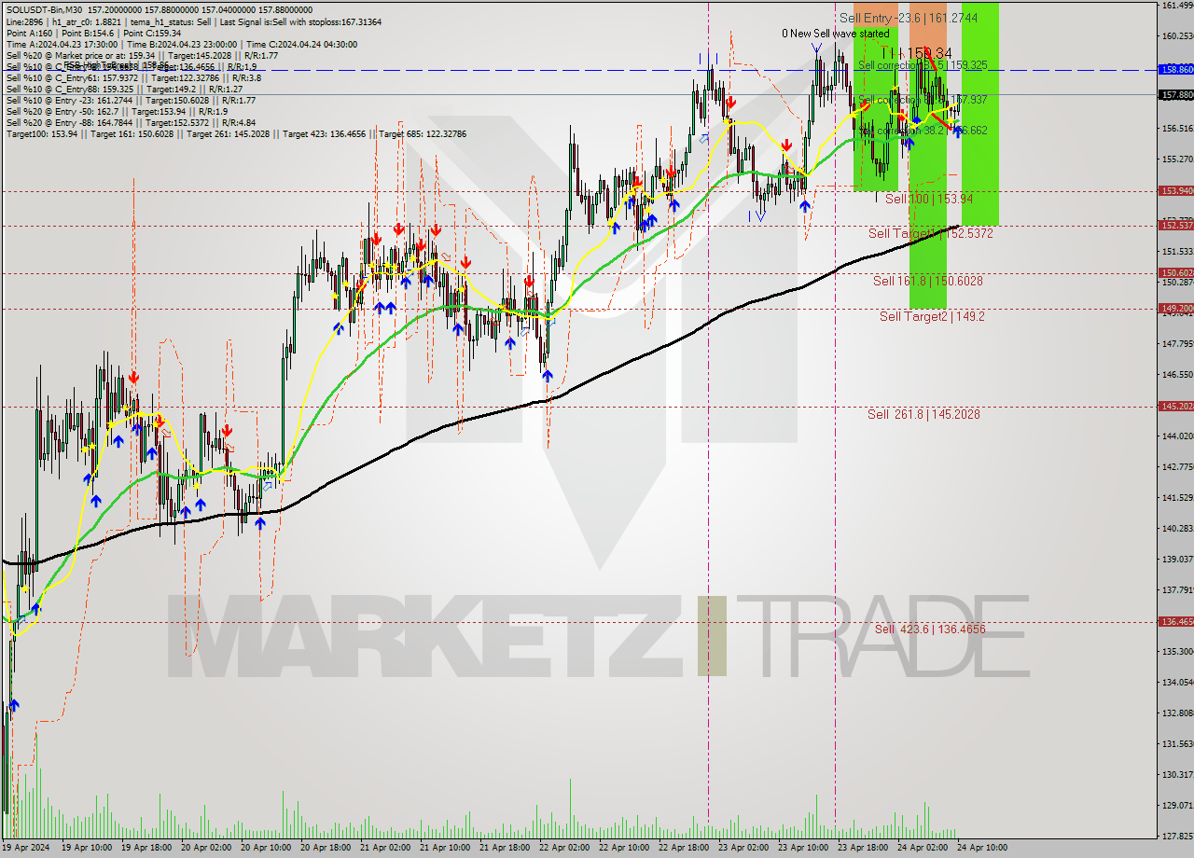1194x858 pixels.
Task: Click the '20 Apr 10:00' time axis label
Action: (x=266, y=848)
